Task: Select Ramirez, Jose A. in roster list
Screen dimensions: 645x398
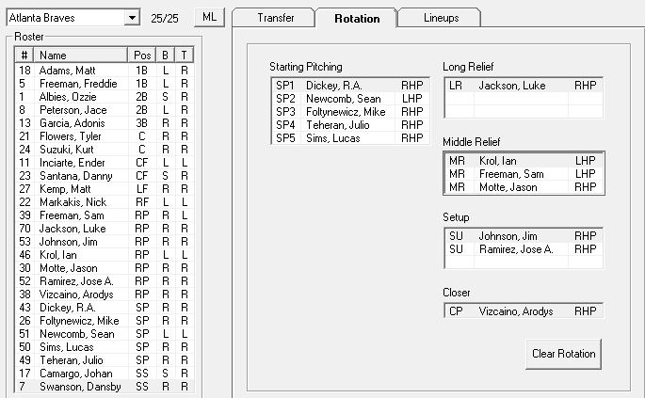Action: click(105, 280)
